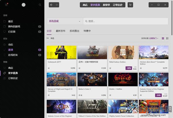Viewport: 173px width, 118px height.
Task: Open 拥有的游戏 in sidebar
Action: tap(14, 26)
